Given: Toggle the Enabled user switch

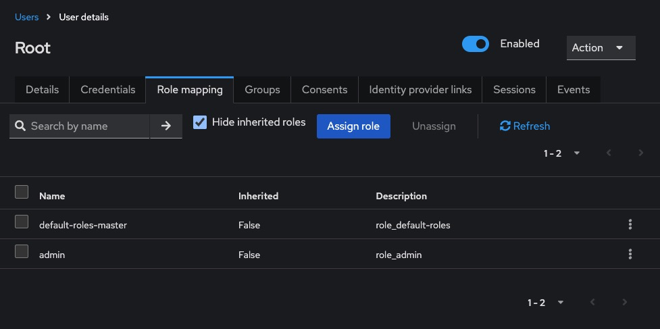Looking at the screenshot, I should coord(476,44).
